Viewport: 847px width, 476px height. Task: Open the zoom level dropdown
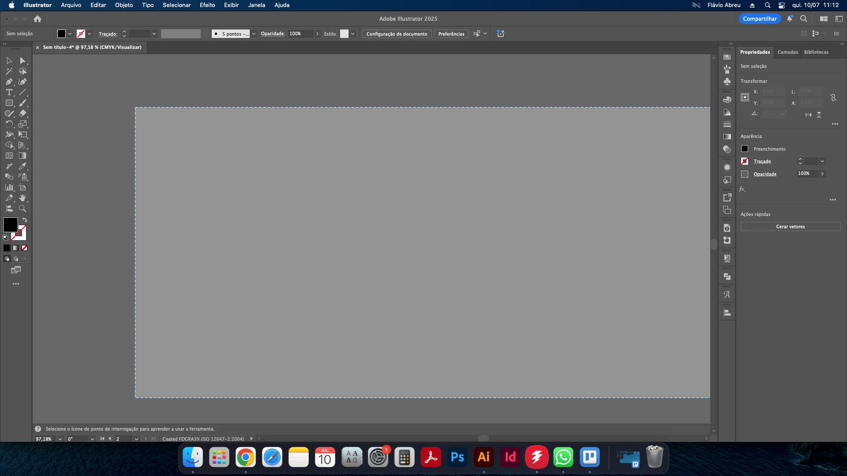[x=60, y=439]
